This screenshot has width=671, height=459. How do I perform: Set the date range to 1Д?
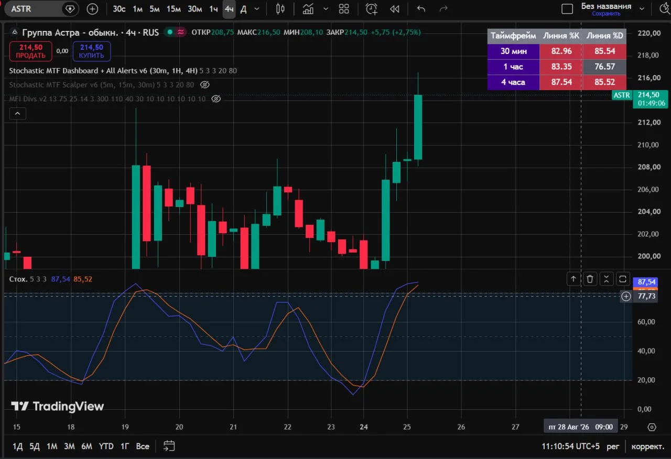18,446
